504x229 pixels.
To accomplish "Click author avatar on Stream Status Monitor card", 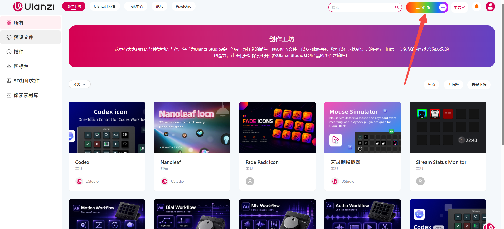I will point(420,181).
